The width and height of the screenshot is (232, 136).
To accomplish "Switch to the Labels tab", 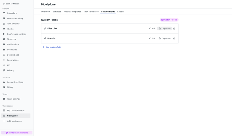I will coord(120,12).
